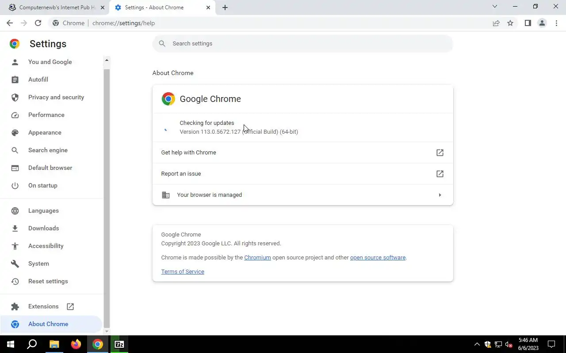The height and width of the screenshot is (353, 566).
Task: Open the notification center icon
Action: pyautogui.click(x=551, y=344)
